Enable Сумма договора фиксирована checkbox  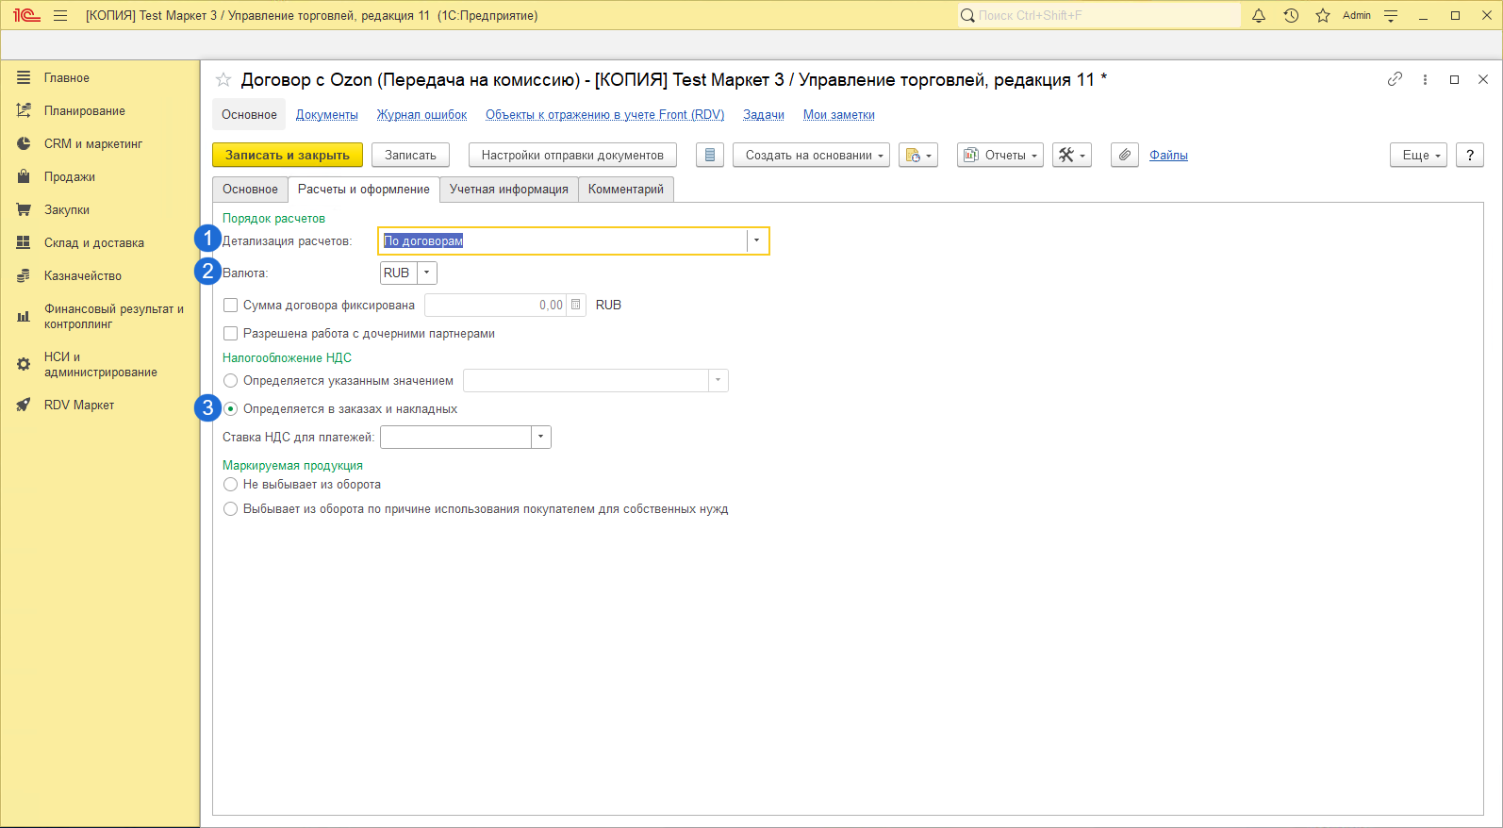230,306
